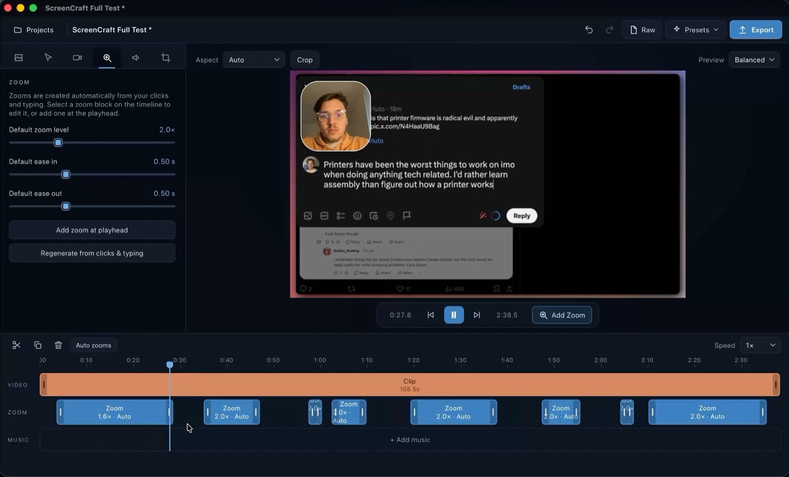The width and height of the screenshot is (789, 477).
Task: Open the audio settings tab
Action: tap(136, 58)
